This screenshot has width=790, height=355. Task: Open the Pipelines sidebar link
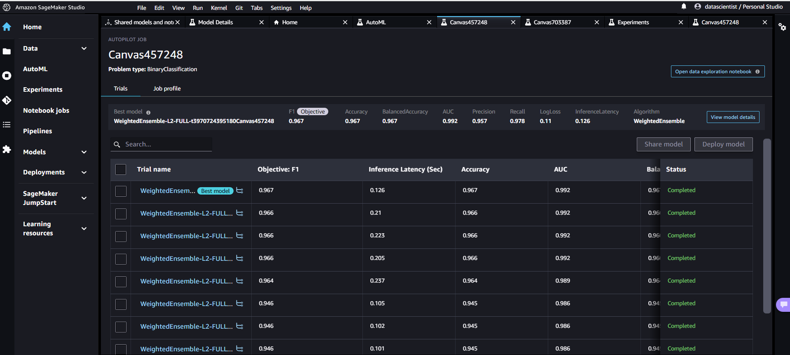click(x=37, y=131)
